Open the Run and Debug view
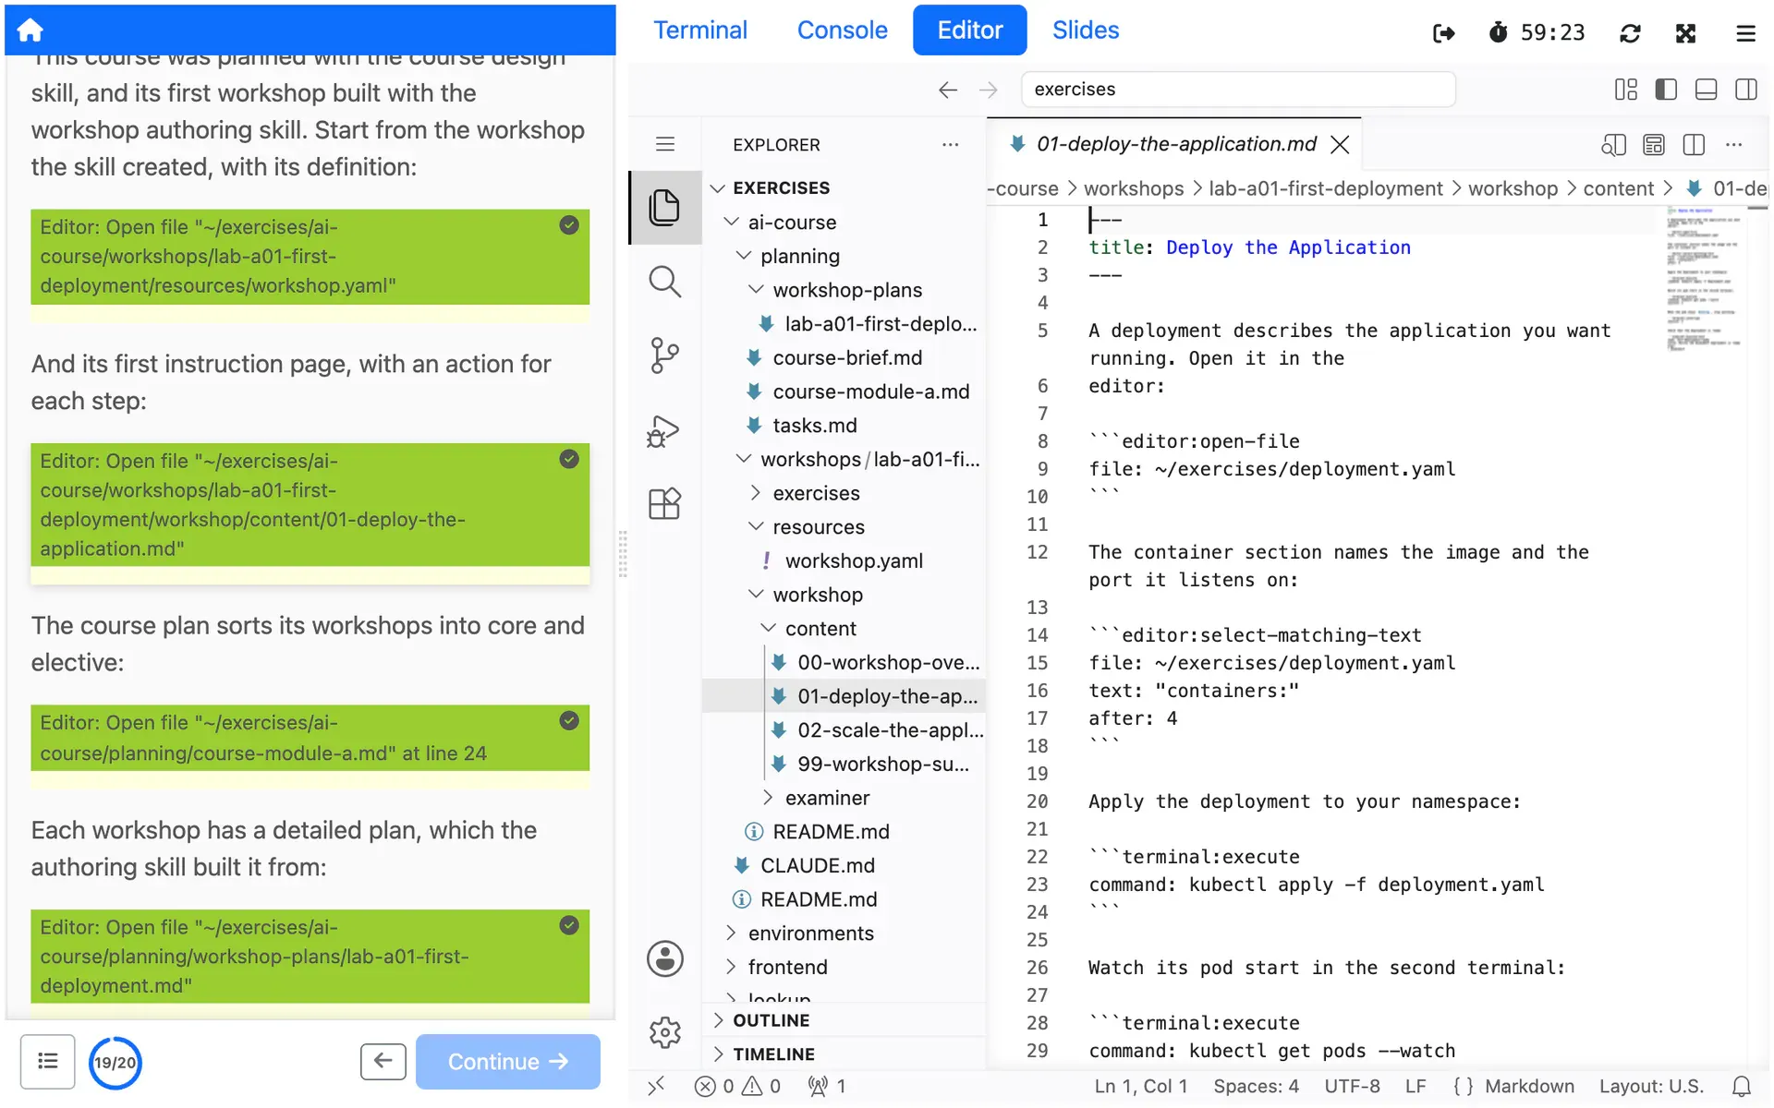Image resolution: width=1774 pixels, height=1108 pixels. coord(663,431)
